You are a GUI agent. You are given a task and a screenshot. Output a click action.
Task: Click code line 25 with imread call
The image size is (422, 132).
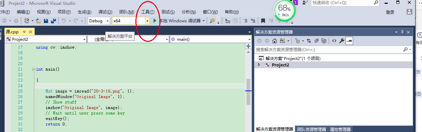click(x=90, y=91)
